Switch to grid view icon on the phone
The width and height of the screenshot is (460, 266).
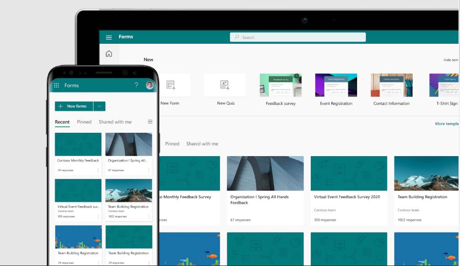(150, 122)
